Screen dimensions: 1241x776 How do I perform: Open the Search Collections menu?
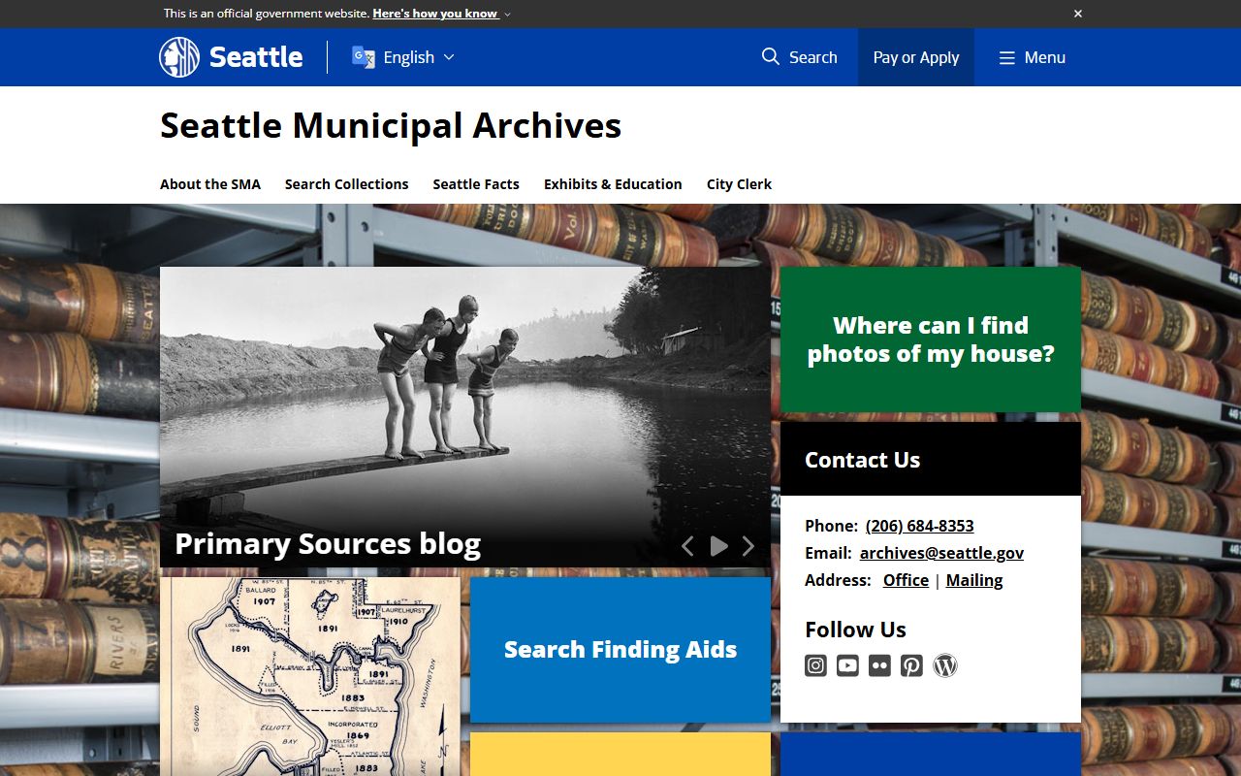click(x=346, y=184)
